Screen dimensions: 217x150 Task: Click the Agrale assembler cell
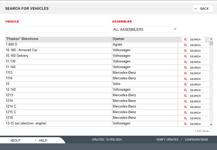(x=145, y=45)
